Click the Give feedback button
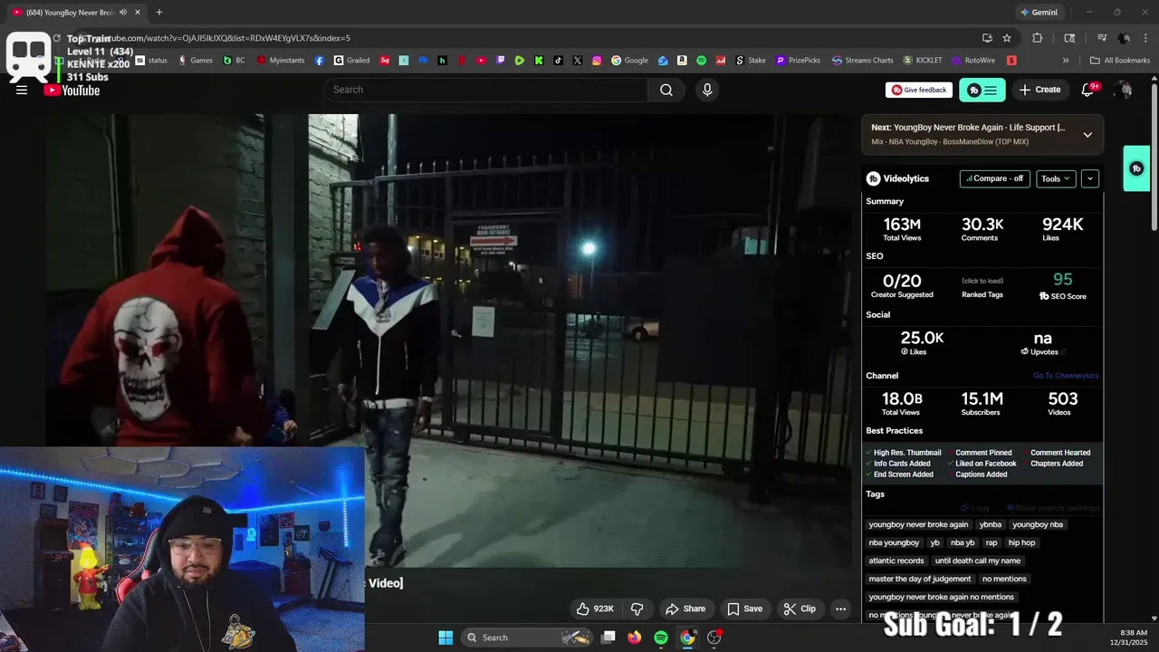This screenshot has height=652, width=1159. pyautogui.click(x=919, y=90)
